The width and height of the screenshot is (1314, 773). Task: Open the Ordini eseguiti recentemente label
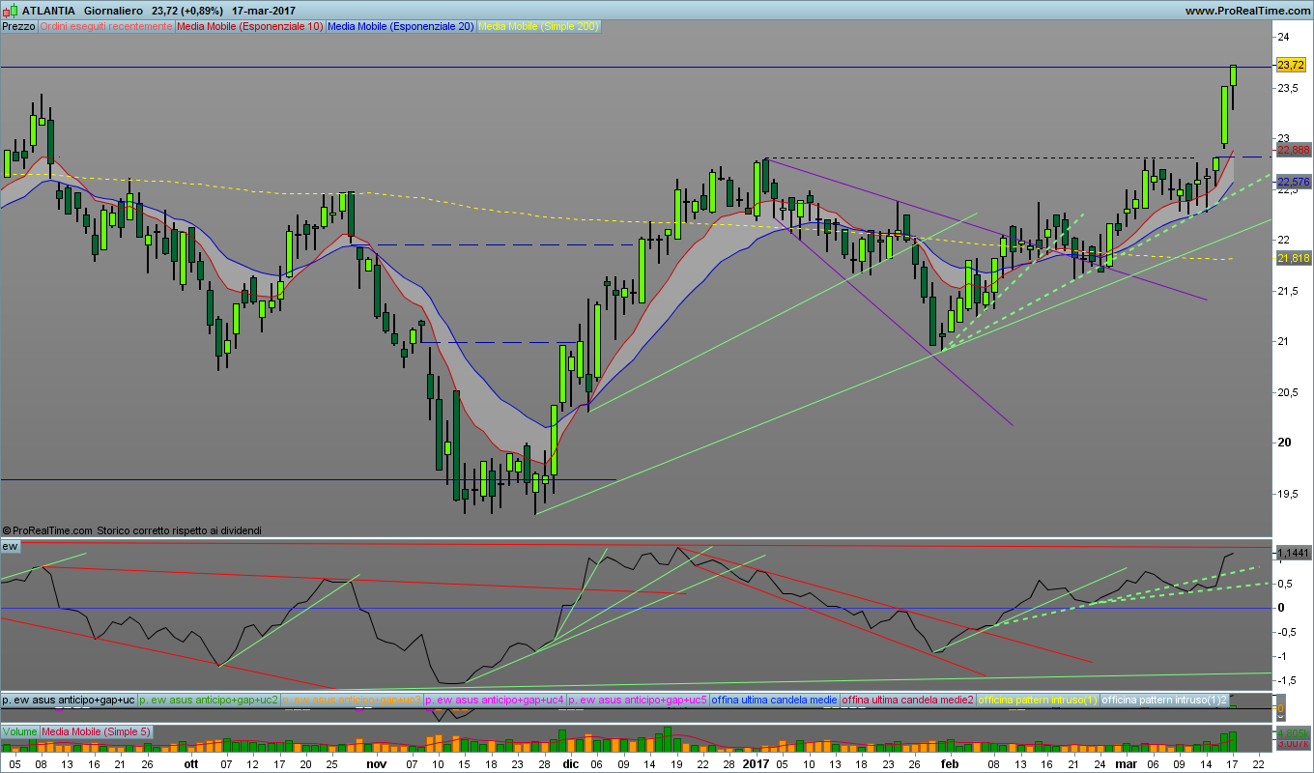point(105,26)
